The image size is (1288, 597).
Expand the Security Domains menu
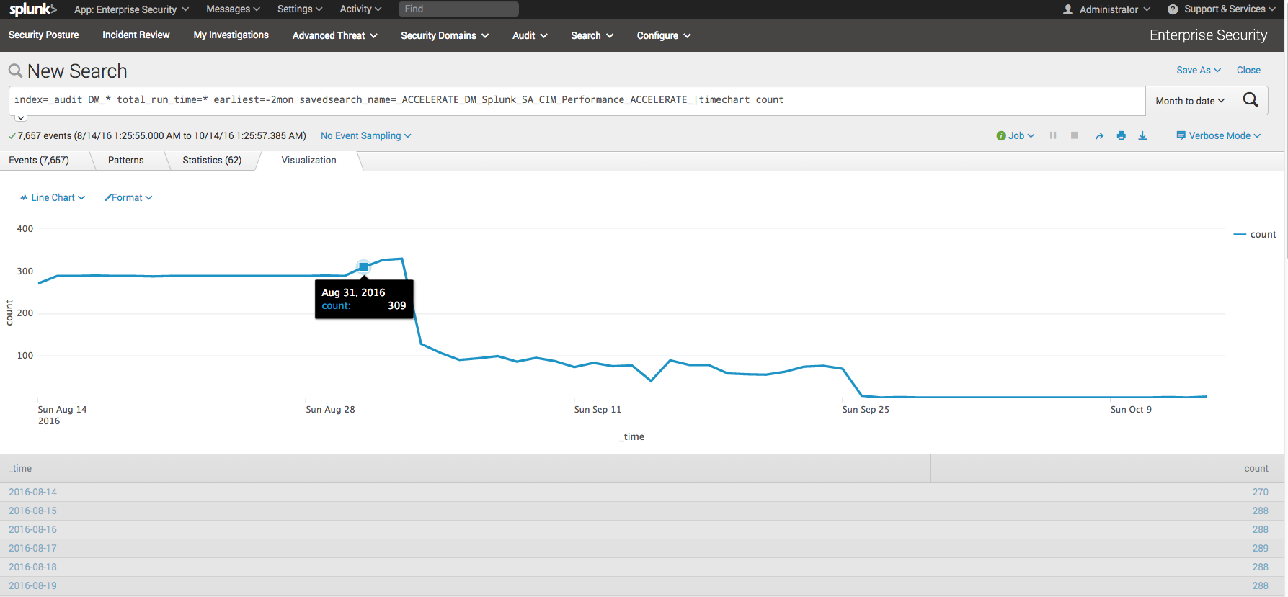[x=445, y=35]
